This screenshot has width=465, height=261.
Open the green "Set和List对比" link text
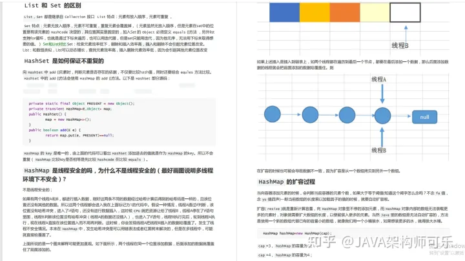[x=54, y=44]
